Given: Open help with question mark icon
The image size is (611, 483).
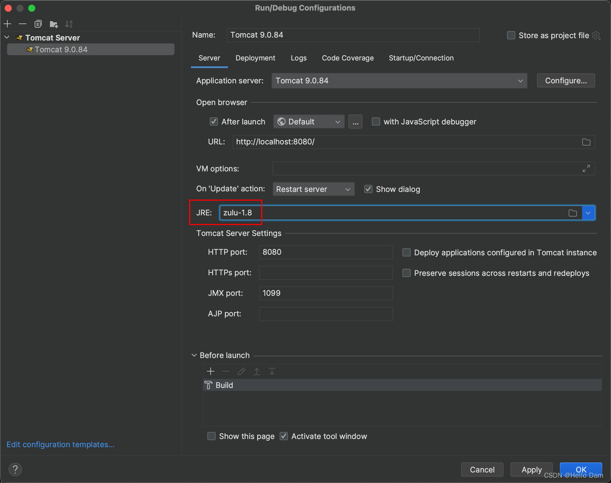Looking at the screenshot, I should (x=15, y=470).
